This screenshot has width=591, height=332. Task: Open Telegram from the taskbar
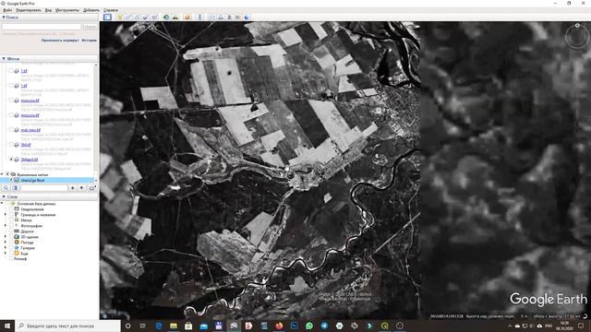click(x=324, y=326)
